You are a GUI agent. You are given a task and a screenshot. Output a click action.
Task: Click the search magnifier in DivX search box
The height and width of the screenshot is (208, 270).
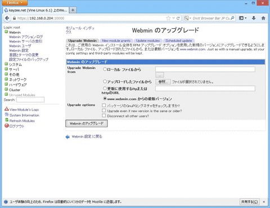coord(232,18)
